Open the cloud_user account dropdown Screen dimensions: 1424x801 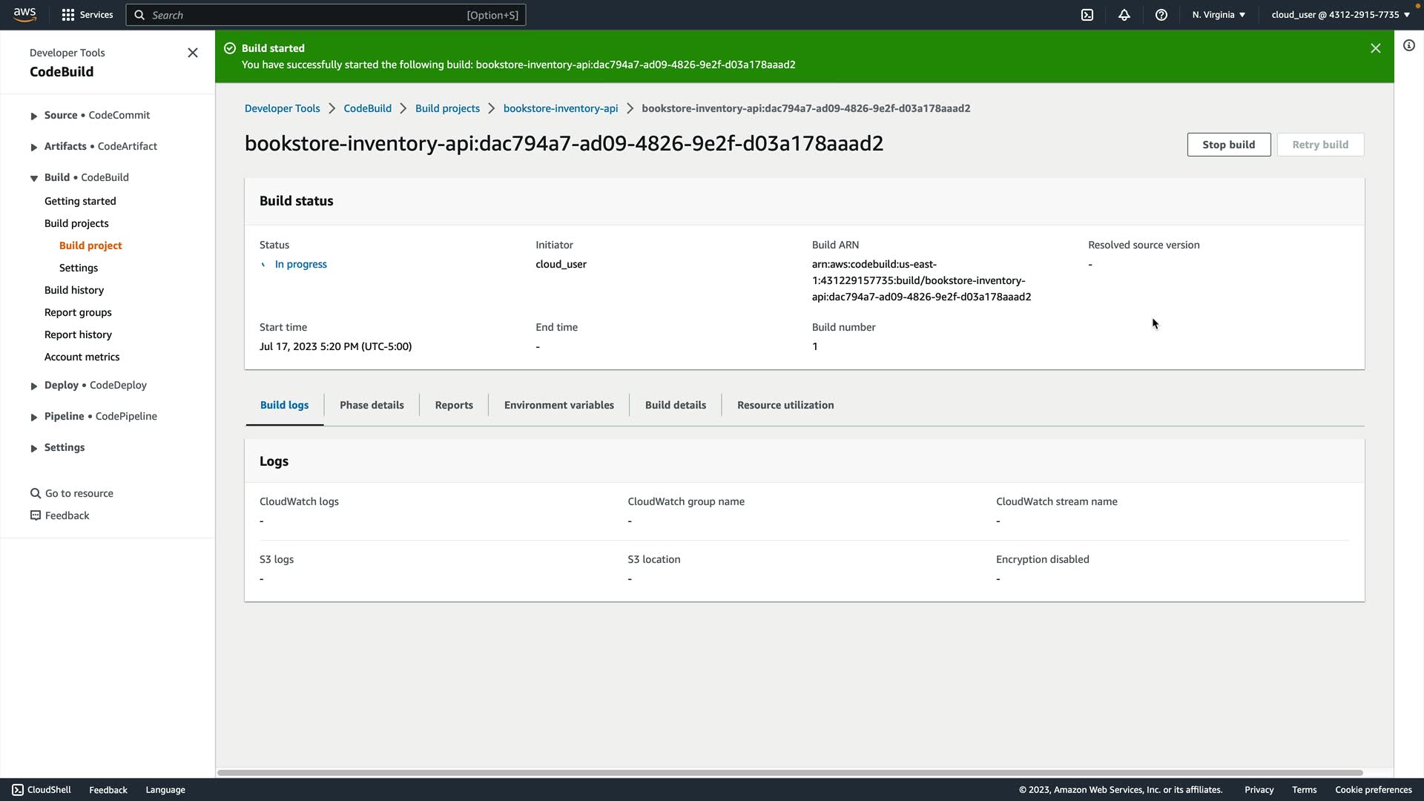(x=1340, y=15)
